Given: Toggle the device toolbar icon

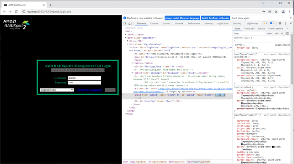Looking at the screenshot, I should tap(130, 23).
